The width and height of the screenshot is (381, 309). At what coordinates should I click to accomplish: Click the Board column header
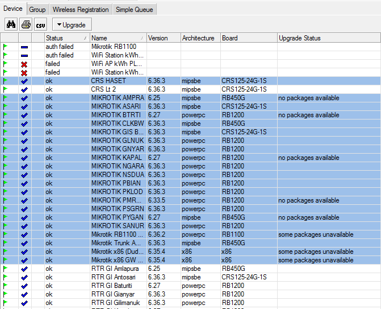(249, 38)
